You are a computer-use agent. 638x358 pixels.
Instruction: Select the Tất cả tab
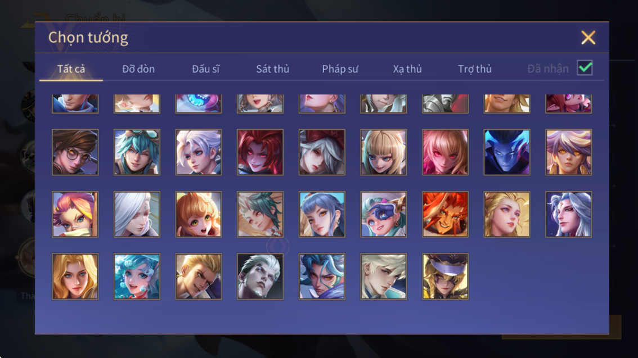click(x=71, y=69)
